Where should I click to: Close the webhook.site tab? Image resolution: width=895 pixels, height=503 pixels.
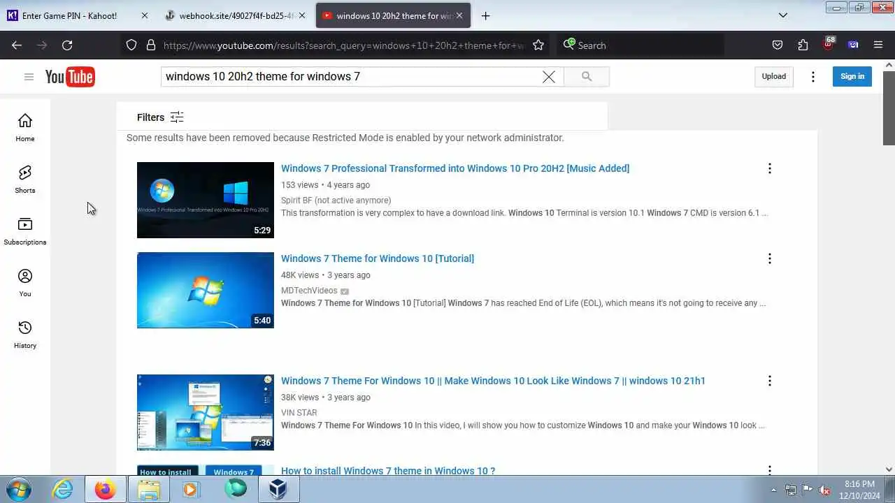pyautogui.click(x=302, y=15)
